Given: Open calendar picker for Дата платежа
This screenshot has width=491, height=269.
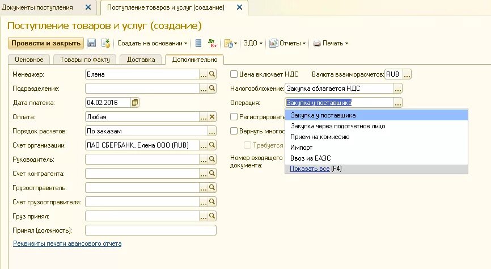Looking at the screenshot, I should [135, 103].
